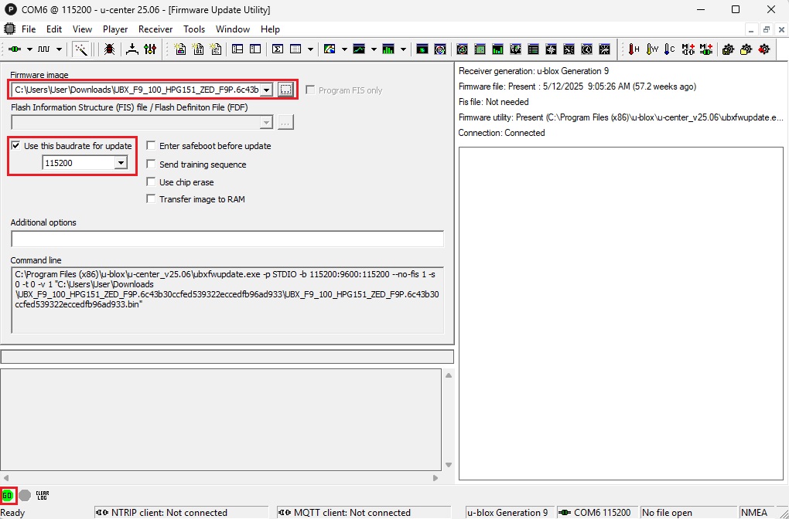Expand the Firmware image path dropdown
The width and height of the screenshot is (789, 519).
pos(267,90)
